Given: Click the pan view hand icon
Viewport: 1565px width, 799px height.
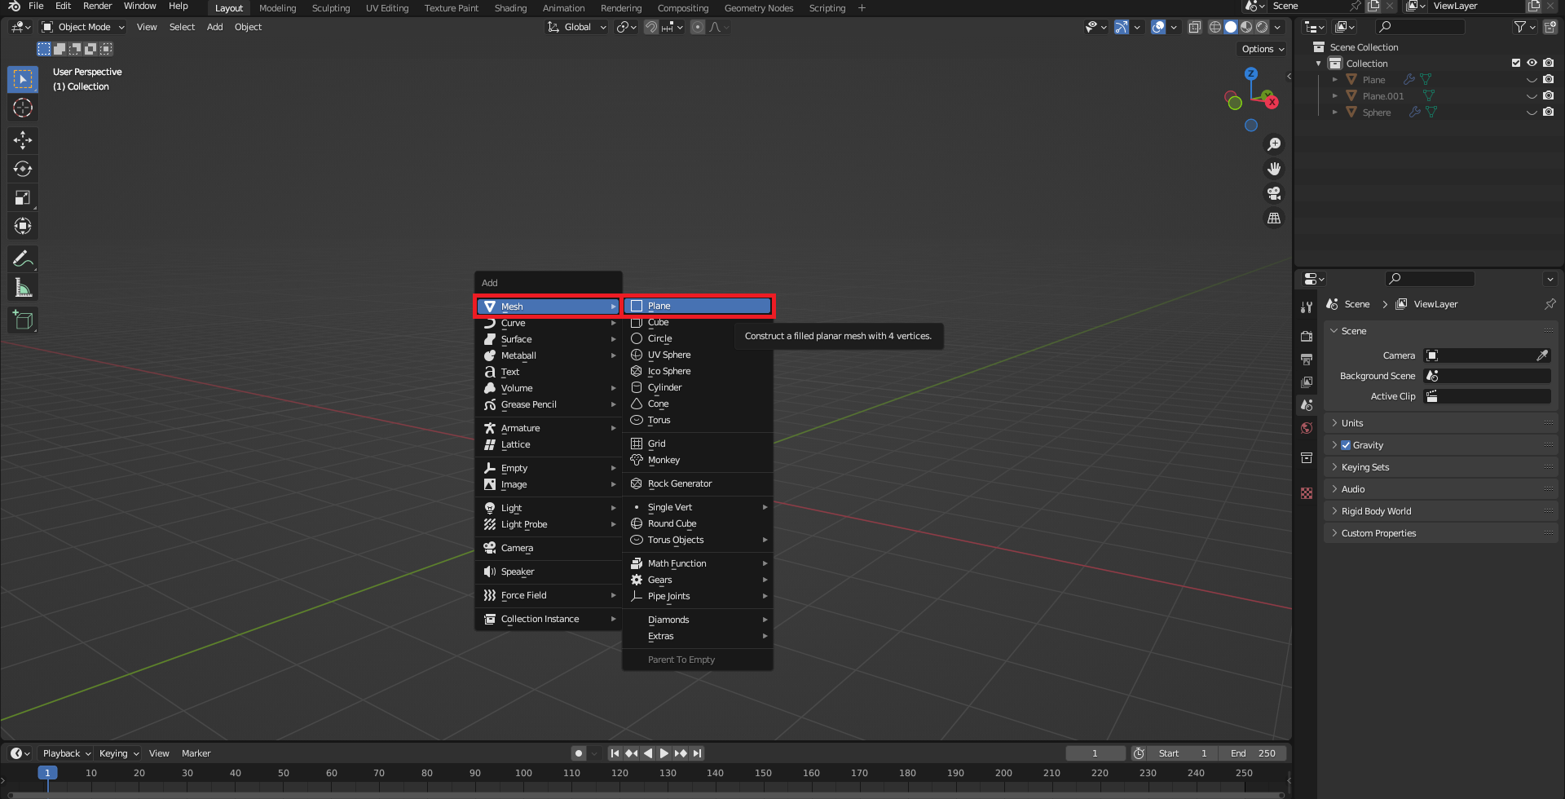Looking at the screenshot, I should point(1274,169).
